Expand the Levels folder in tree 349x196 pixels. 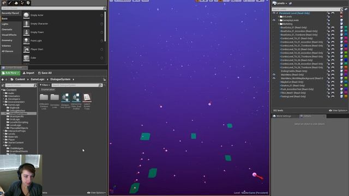(4, 134)
